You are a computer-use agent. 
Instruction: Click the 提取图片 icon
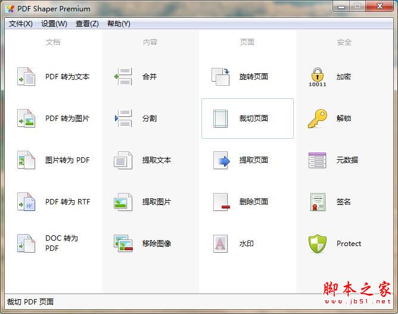pos(123,202)
